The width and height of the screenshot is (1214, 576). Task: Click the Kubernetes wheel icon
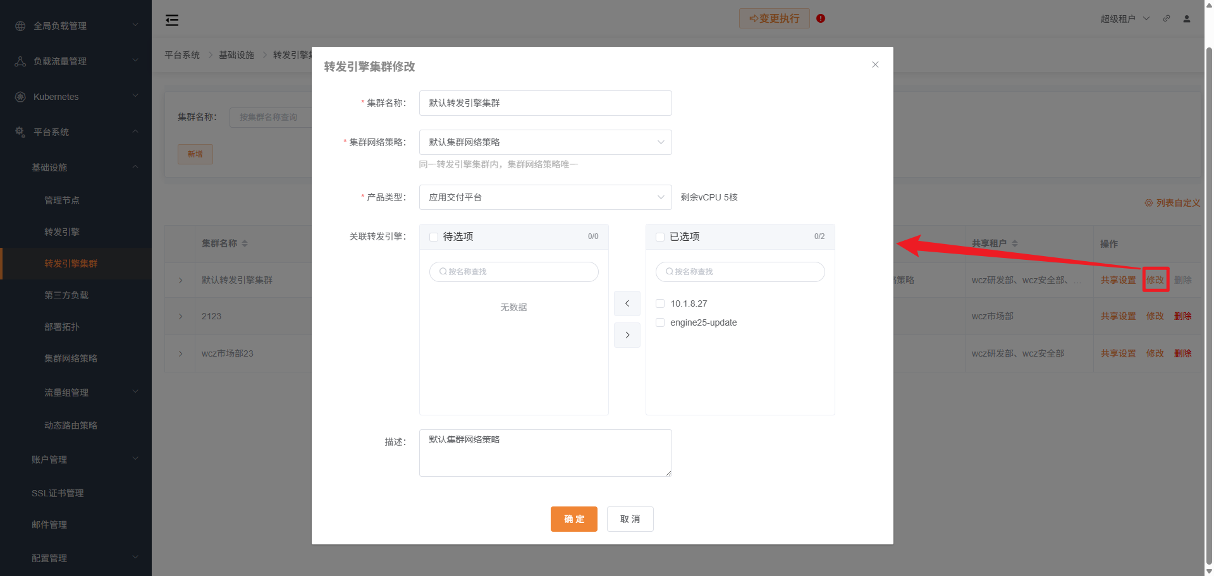click(x=20, y=97)
